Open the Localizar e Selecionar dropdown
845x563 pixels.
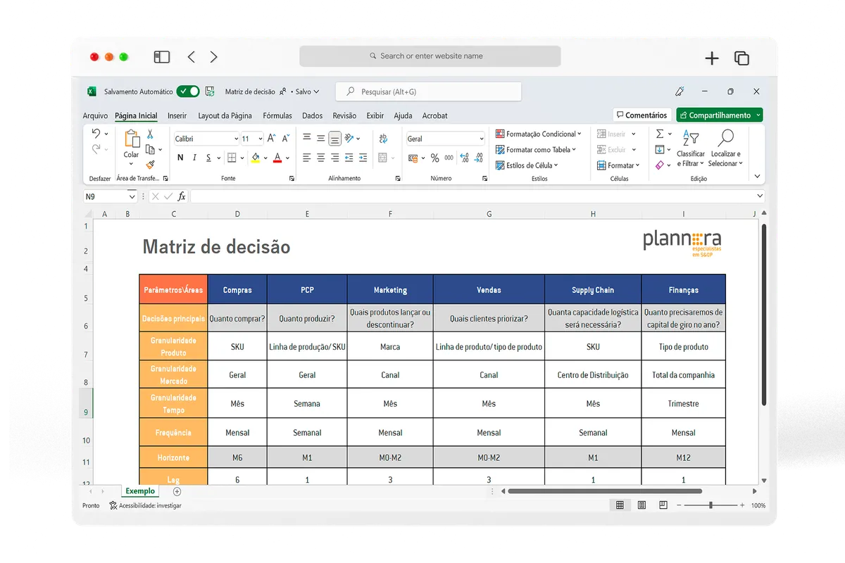[x=725, y=148]
